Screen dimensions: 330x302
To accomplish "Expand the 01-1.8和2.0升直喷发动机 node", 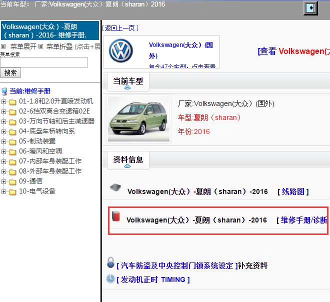I will tap(3, 101).
